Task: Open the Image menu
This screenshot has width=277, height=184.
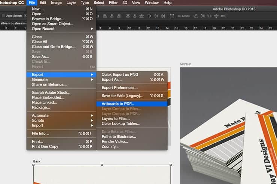Action: (57, 3)
